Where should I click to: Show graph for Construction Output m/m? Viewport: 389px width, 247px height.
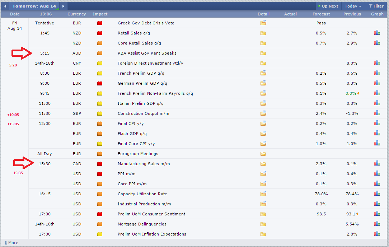click(377, 113)
